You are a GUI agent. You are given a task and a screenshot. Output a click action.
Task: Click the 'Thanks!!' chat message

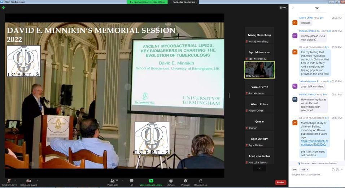(x=306, y=23)
